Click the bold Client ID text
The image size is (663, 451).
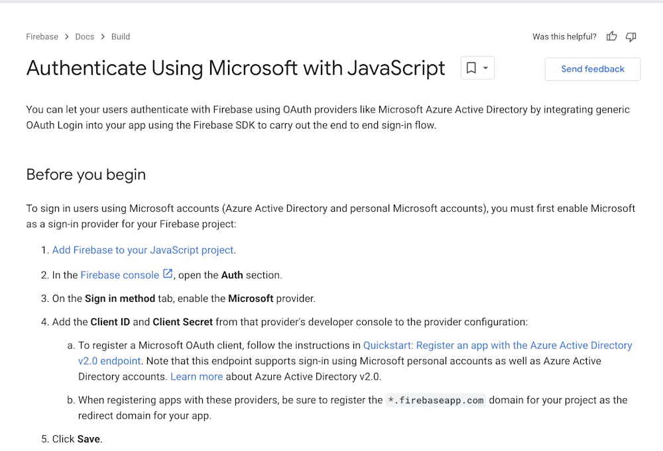pyautogui.click(x=110, y=323)
